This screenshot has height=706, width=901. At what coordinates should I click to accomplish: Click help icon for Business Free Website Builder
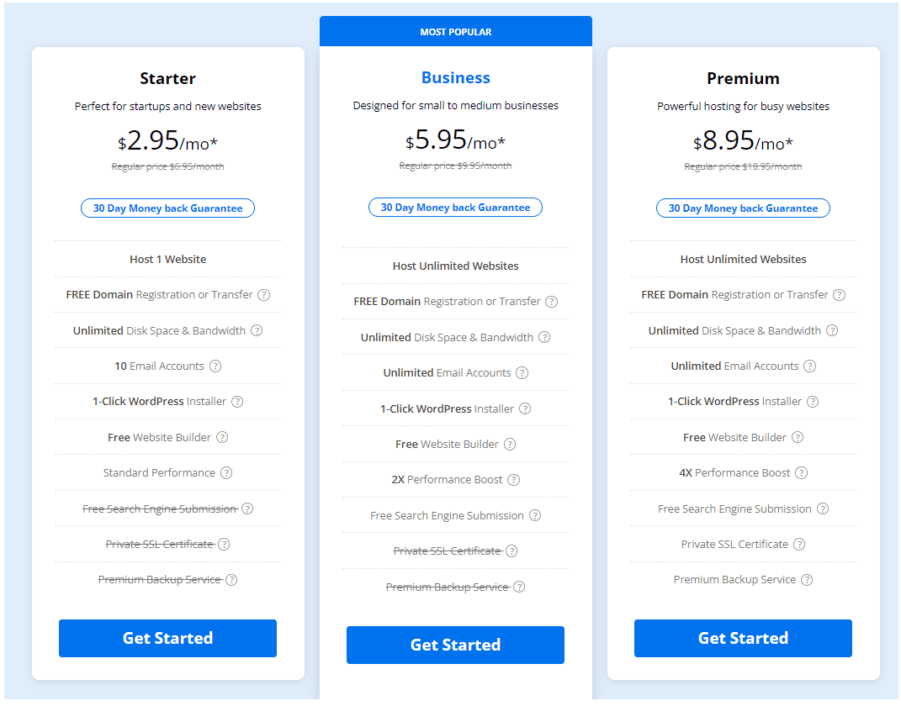510,445
